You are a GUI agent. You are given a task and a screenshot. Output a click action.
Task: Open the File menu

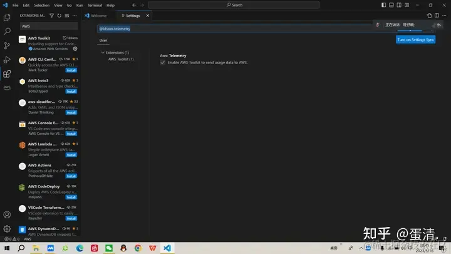(15, 5)
